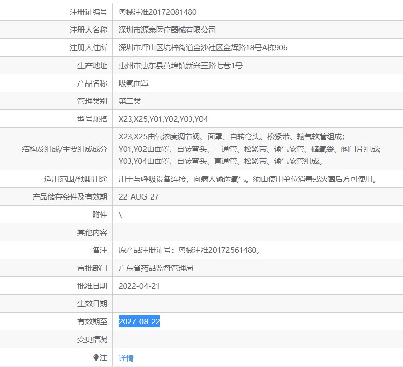403x367 pixels.
Task: Click product name 吸氧面罩
Action: (x=133, y=83)
